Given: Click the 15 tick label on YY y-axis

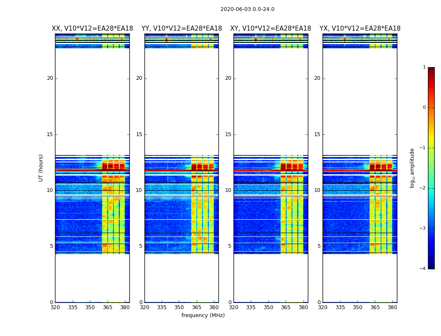Looking at the screenshot, I should [x=139, y=134].
